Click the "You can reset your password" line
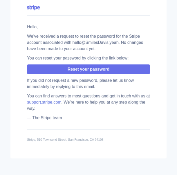177x175 pixels. [x=77, y=58]
